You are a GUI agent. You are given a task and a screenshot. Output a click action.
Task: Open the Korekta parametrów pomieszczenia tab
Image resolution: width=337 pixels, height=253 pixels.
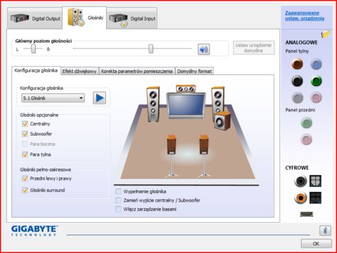click(x=137, y=71)
